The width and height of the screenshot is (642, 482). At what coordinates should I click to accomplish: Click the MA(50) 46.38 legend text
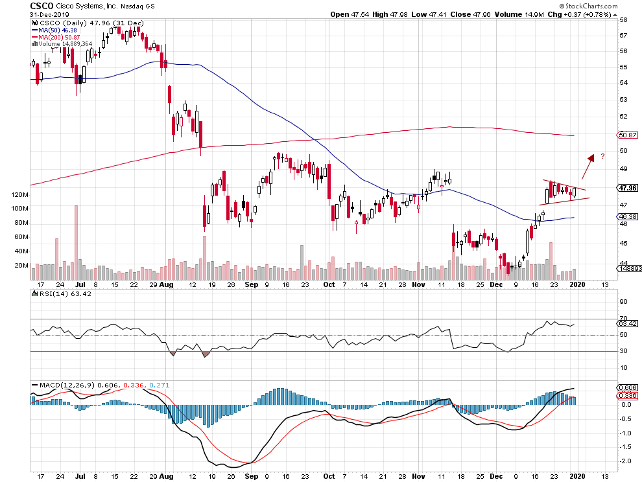(58, 30)
